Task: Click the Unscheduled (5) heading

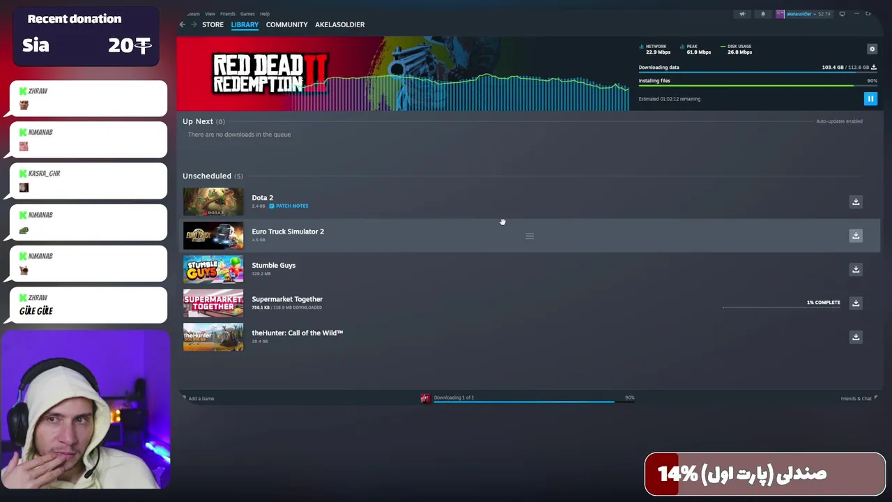Action: pos(213,176)
